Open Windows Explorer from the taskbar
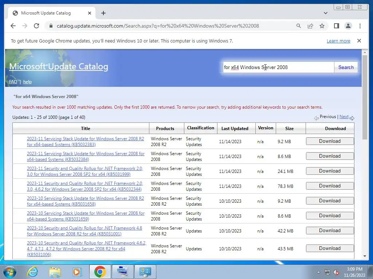This screenshot has height=279, width=373. tap(55, 272)
